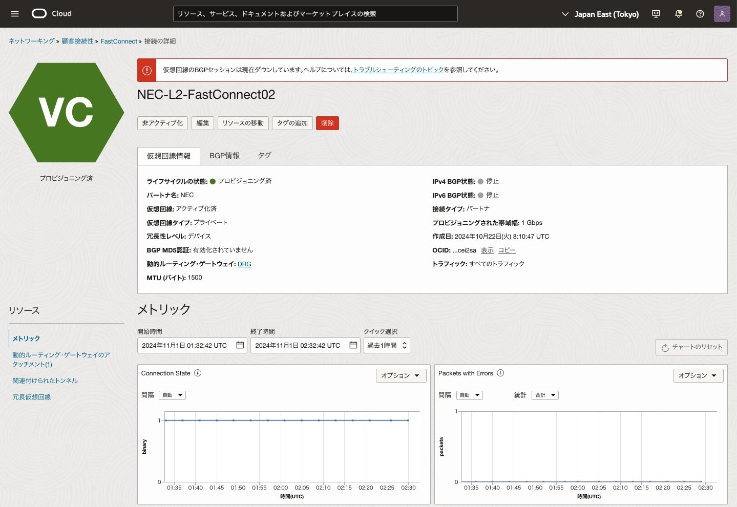The height and width of the screenshot is (507, 737).
Task: Switch to the BGP情報 tab
Action: click(224, 155)
